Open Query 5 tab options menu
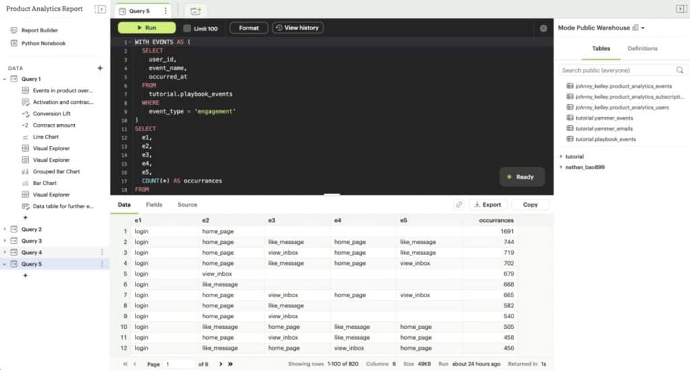This screenshot has height=370, width=690. (x=166, y=11)
